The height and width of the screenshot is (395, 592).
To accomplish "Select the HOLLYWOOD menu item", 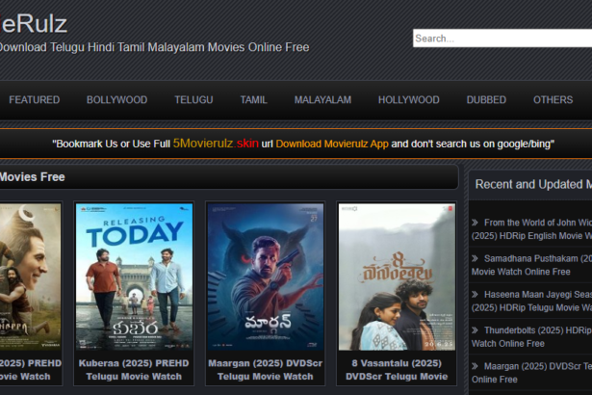I will click(409, 100).
